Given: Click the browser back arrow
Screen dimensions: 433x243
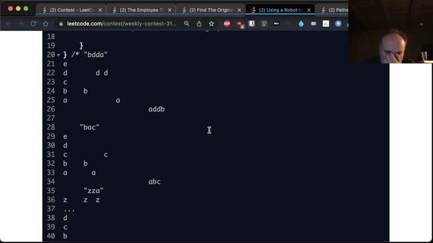Looking at the screenshot, I should (8, 24).
